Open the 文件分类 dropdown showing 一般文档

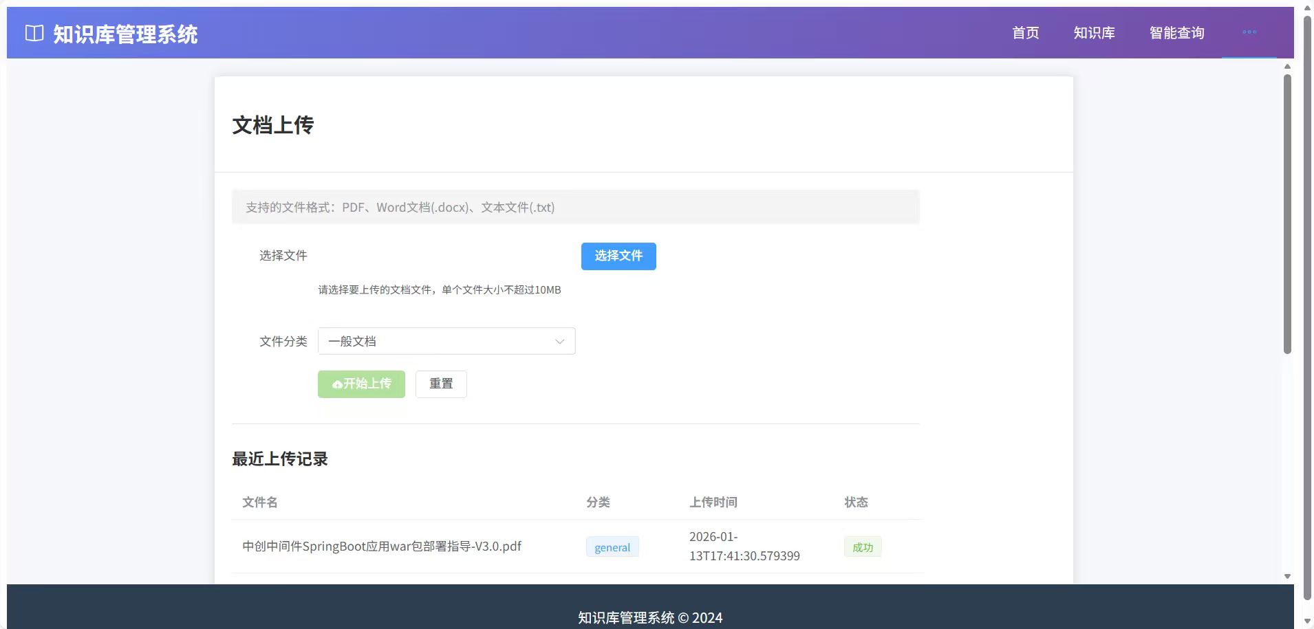coord(446,341)
